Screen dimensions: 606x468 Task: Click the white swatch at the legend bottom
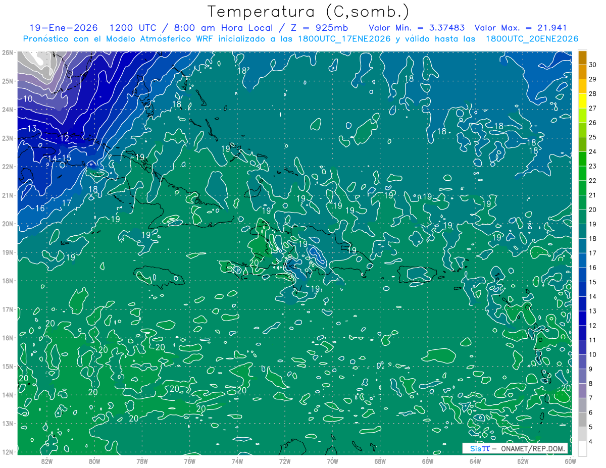point(582,449)
